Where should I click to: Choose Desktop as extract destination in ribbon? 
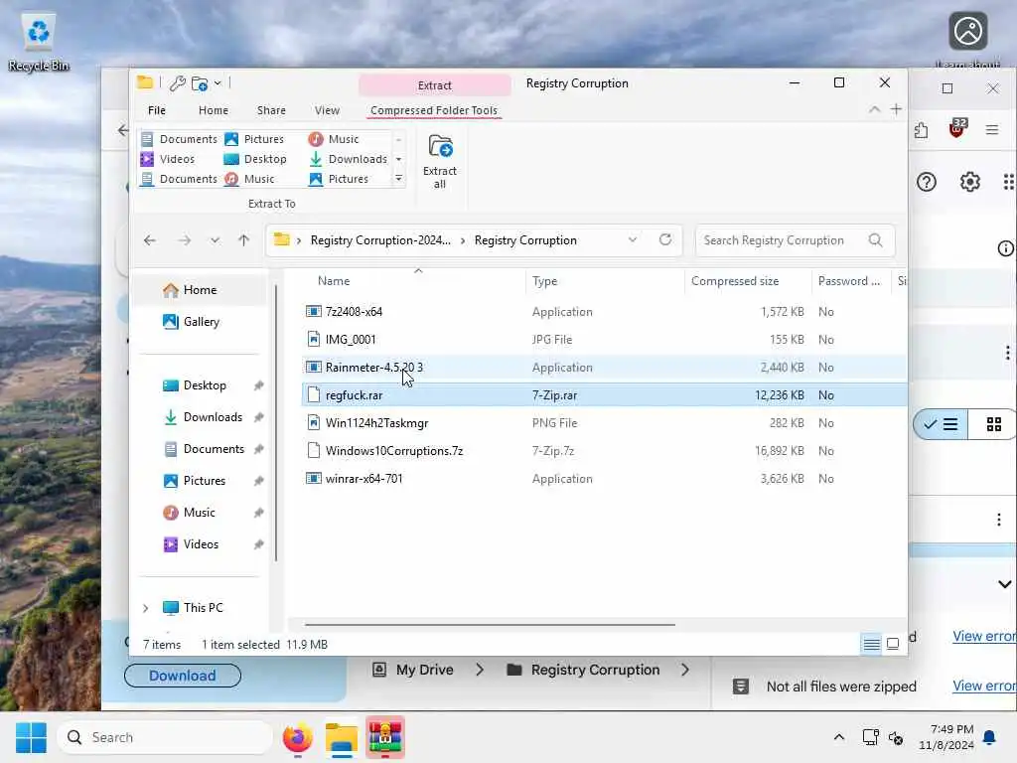[x=255, y=159]
